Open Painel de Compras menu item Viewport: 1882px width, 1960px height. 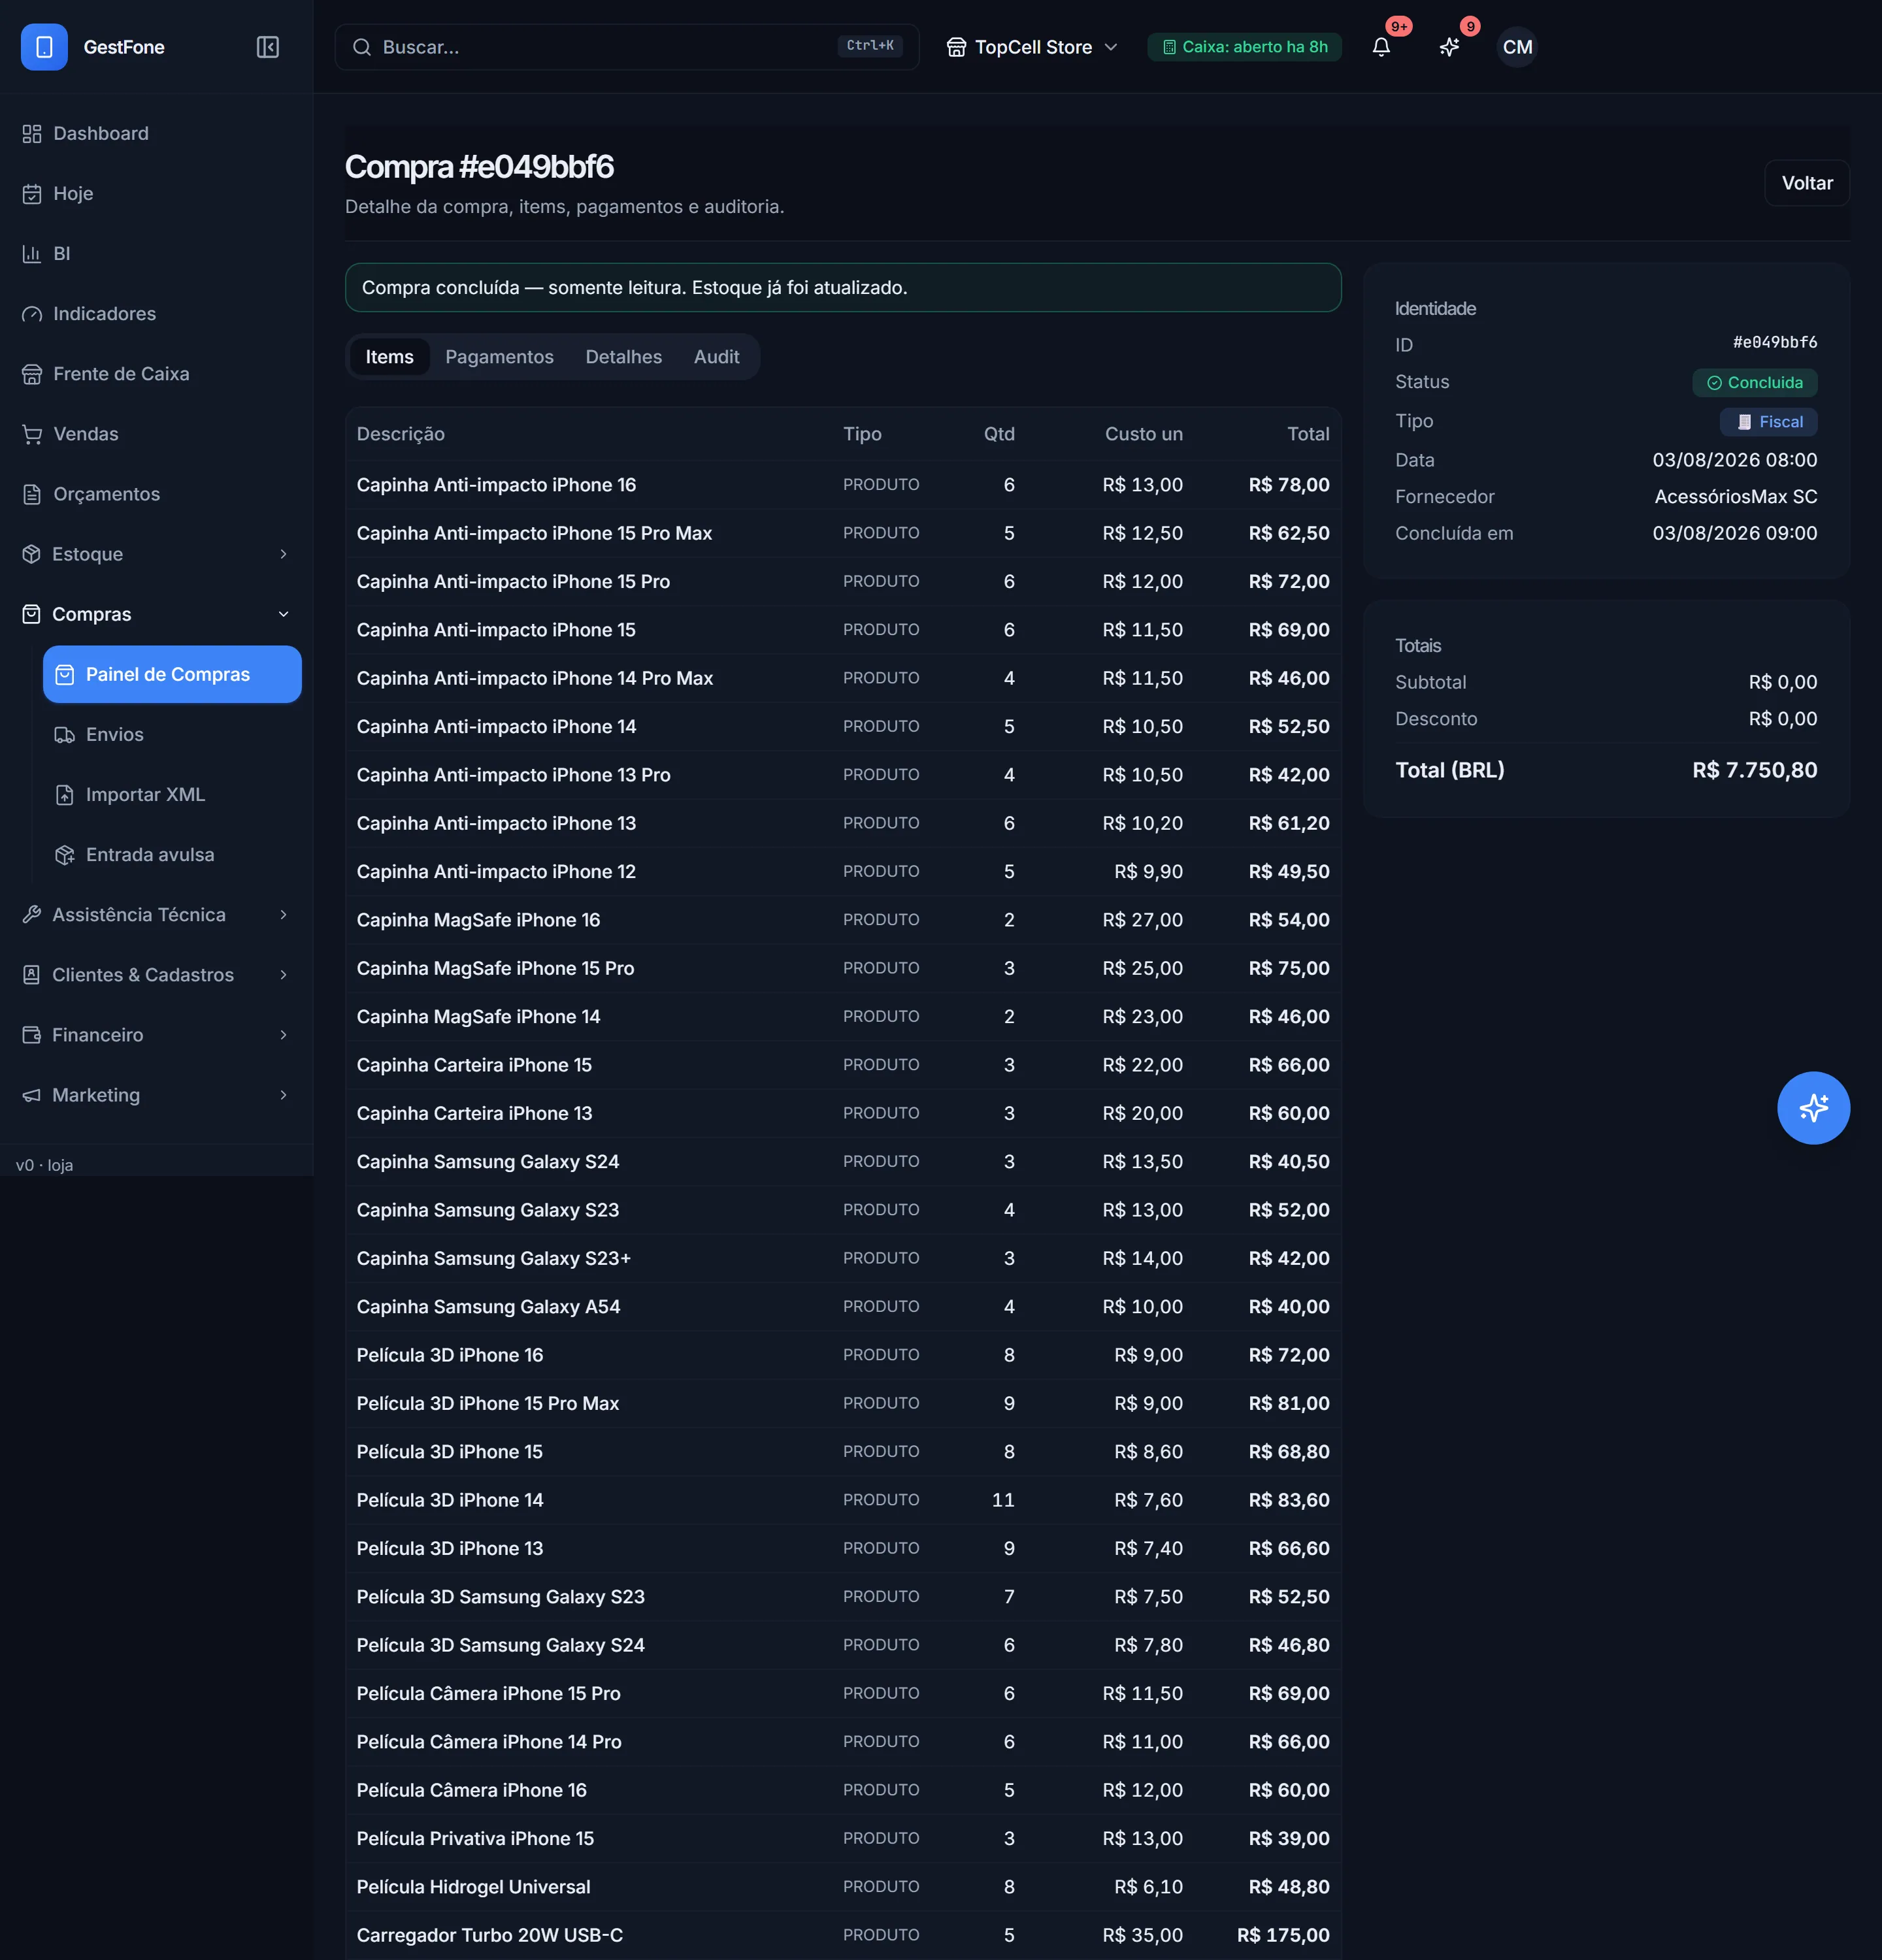172,674
